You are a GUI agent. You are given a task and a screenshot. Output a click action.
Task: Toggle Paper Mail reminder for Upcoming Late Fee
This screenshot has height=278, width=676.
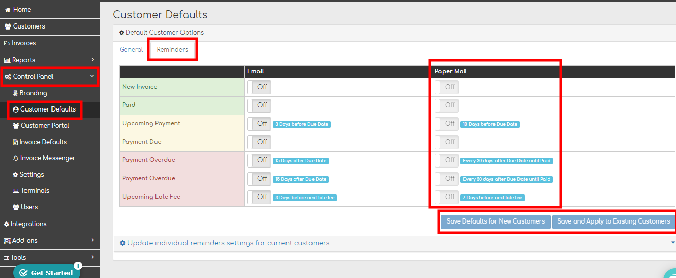click(x=447, y=197)
